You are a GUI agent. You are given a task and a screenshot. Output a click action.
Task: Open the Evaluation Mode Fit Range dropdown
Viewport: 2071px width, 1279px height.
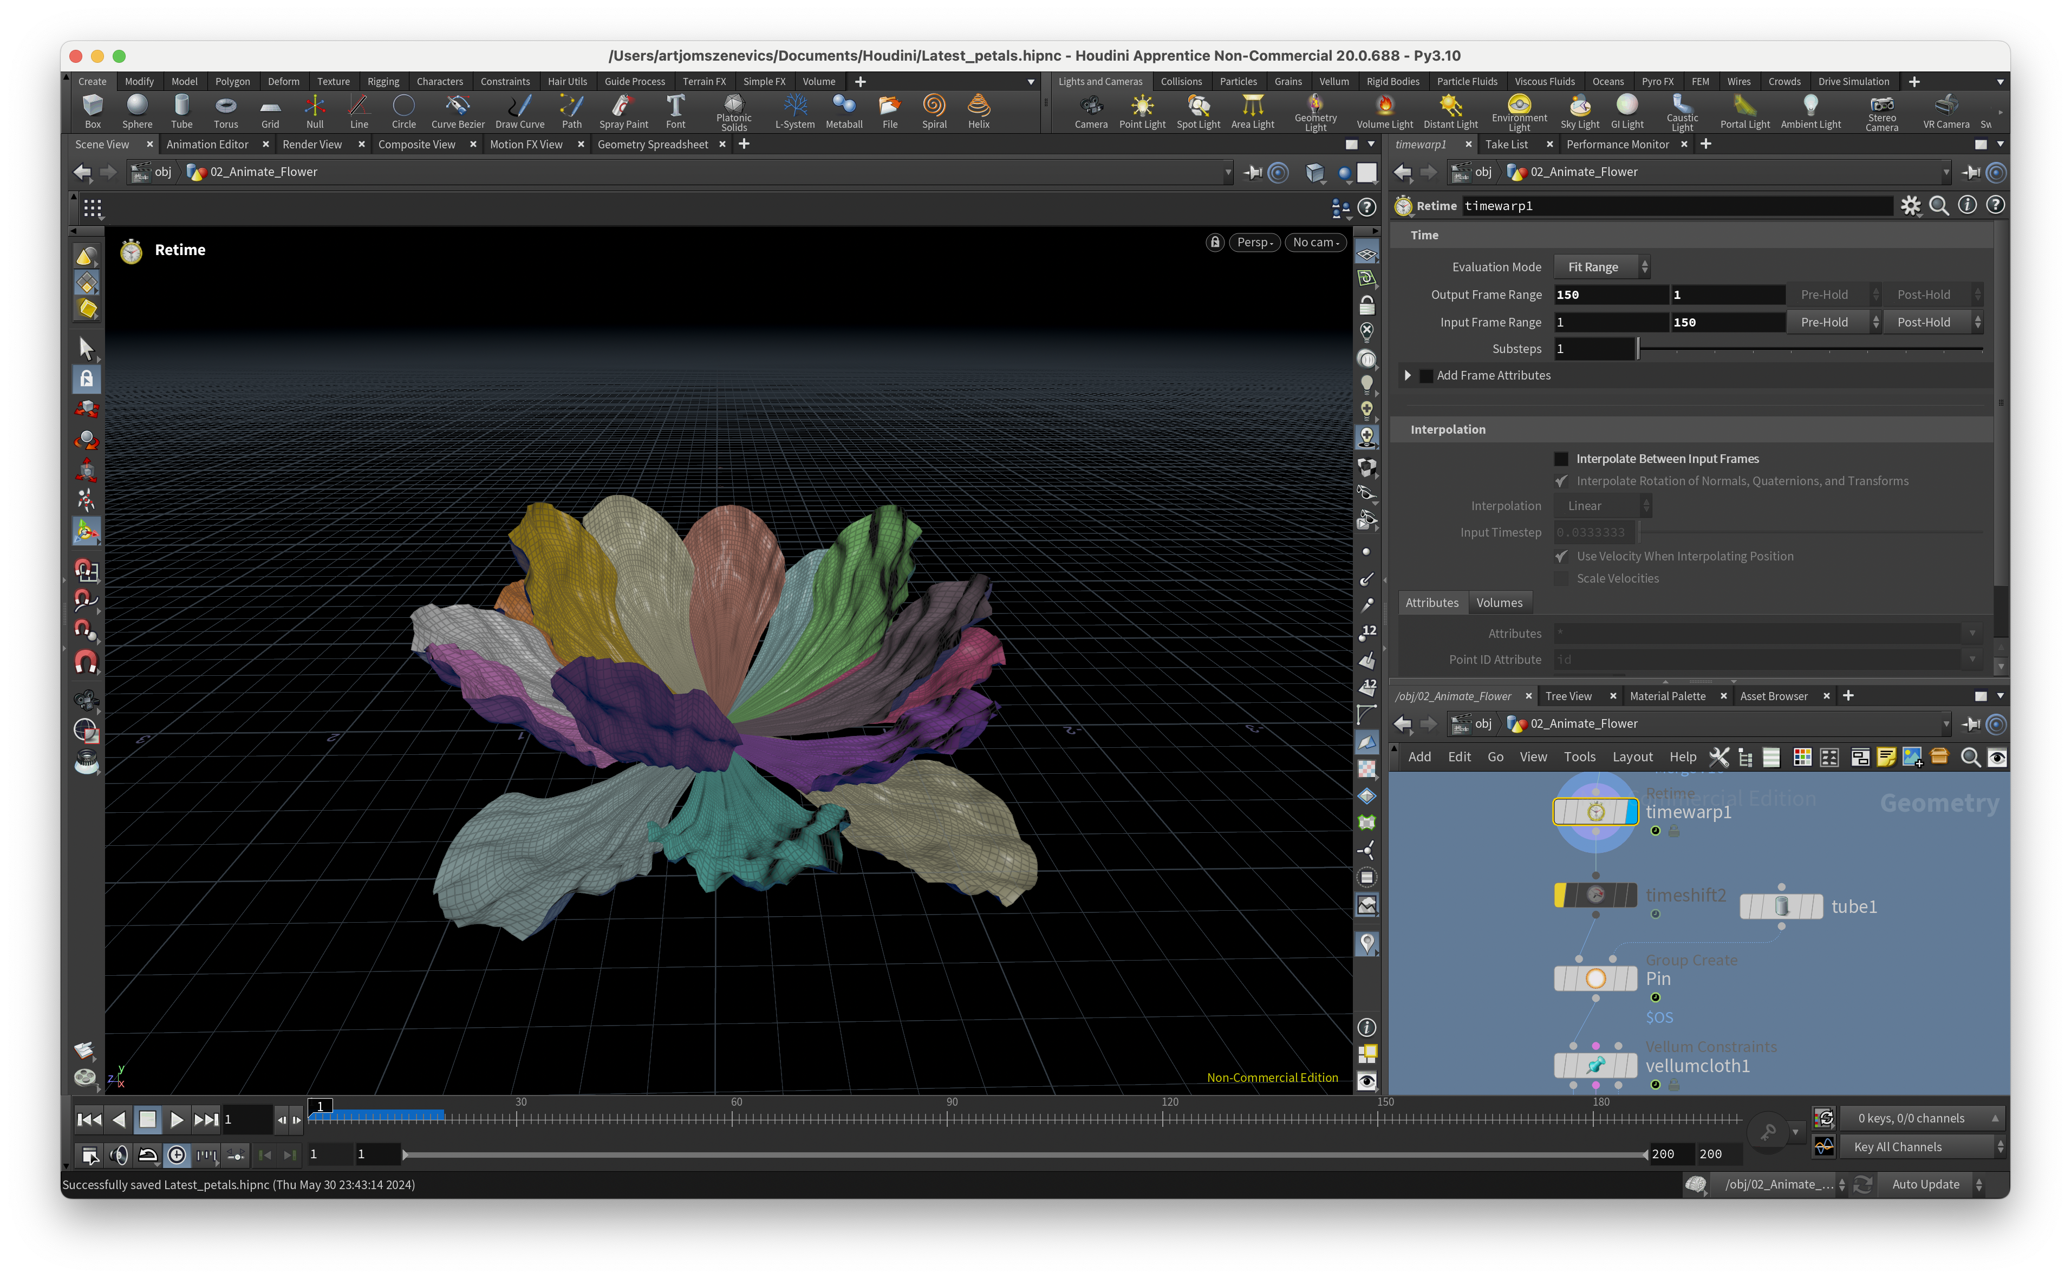(1600, 267)
